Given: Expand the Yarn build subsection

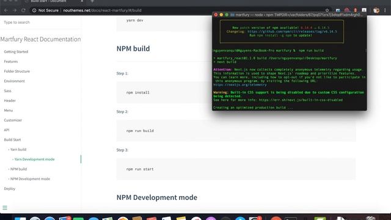Looking at the screenshot, I should point(18,149).
